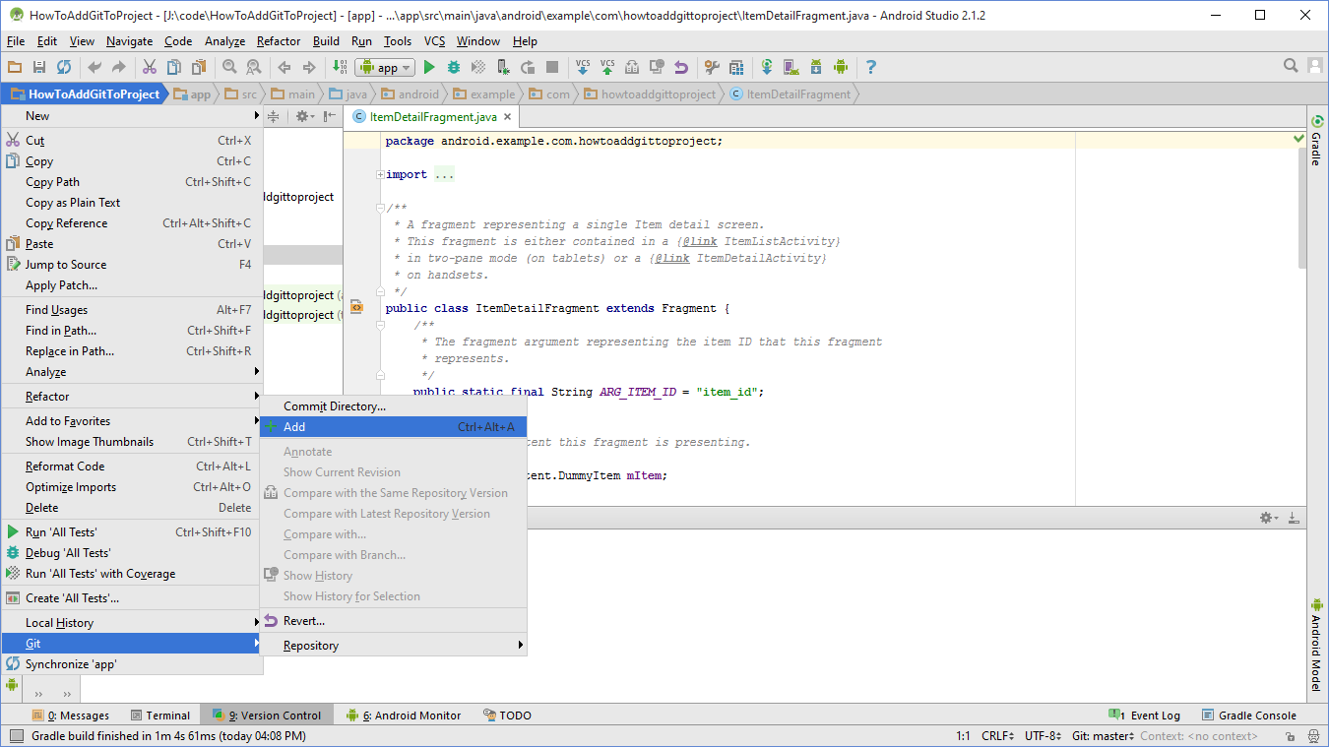Click the SDK Manager download icon

coord(816,67)
